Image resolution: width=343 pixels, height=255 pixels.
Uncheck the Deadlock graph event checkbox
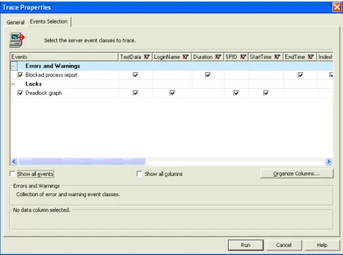(20, 93)
